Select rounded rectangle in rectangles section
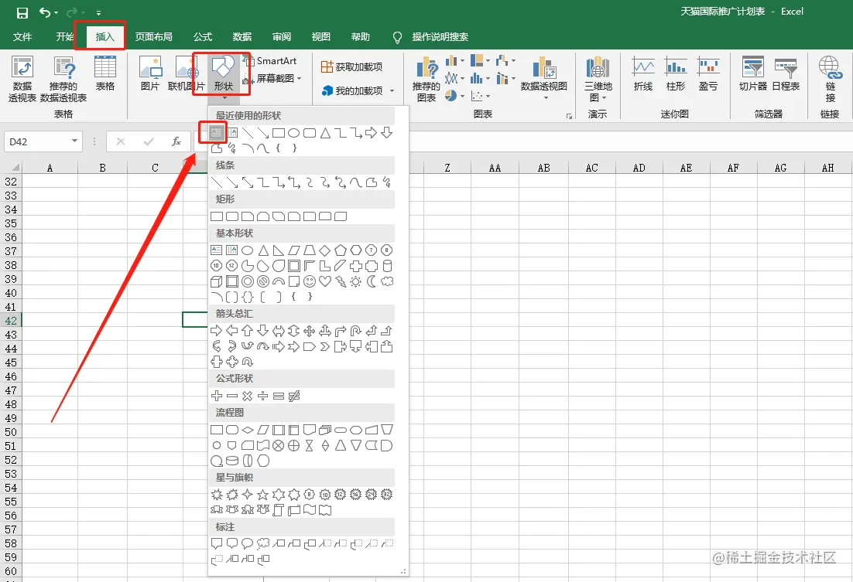 (231, 216)
